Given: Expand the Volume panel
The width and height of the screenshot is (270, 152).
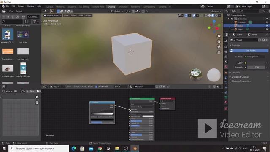Looking at the screenshot, I should pos(235,73).
